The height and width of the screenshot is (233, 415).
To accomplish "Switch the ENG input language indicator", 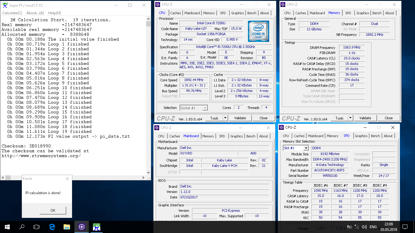I will point(373,227).
